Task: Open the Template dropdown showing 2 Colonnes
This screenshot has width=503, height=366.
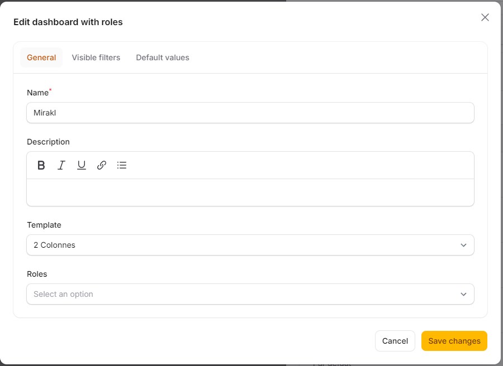Action: (250, 245)
